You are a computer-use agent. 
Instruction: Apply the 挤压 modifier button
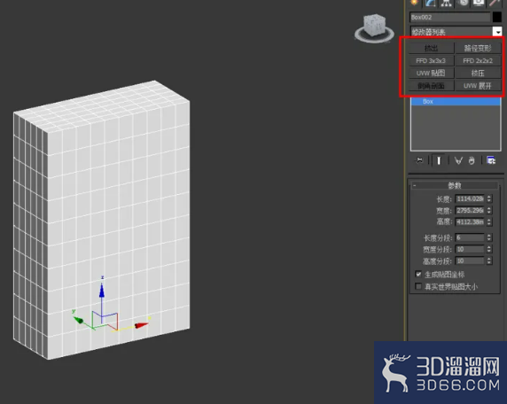point(478,73)
